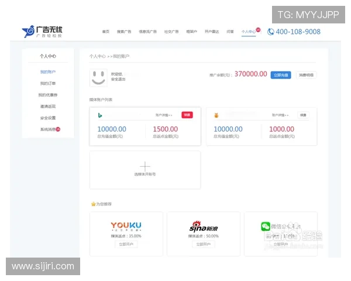Open 安全设置 in the sidebar

48,118
